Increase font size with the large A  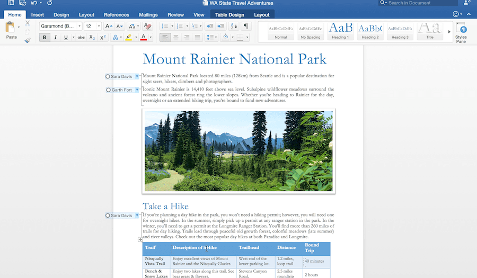point(109,26)
